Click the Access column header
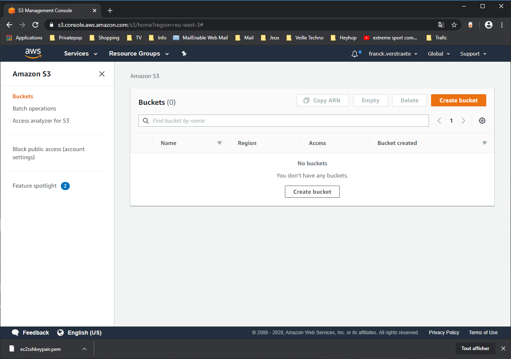The height and width of the screenshot is (359, 511). pyautogui.click(x=317, y=143)
